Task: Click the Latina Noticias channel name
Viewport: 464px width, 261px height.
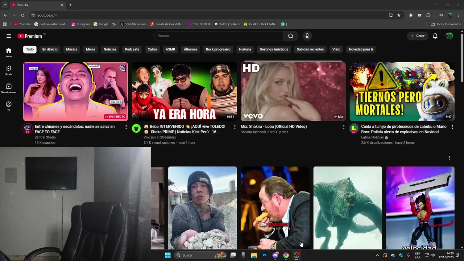Action: [372, 137]
